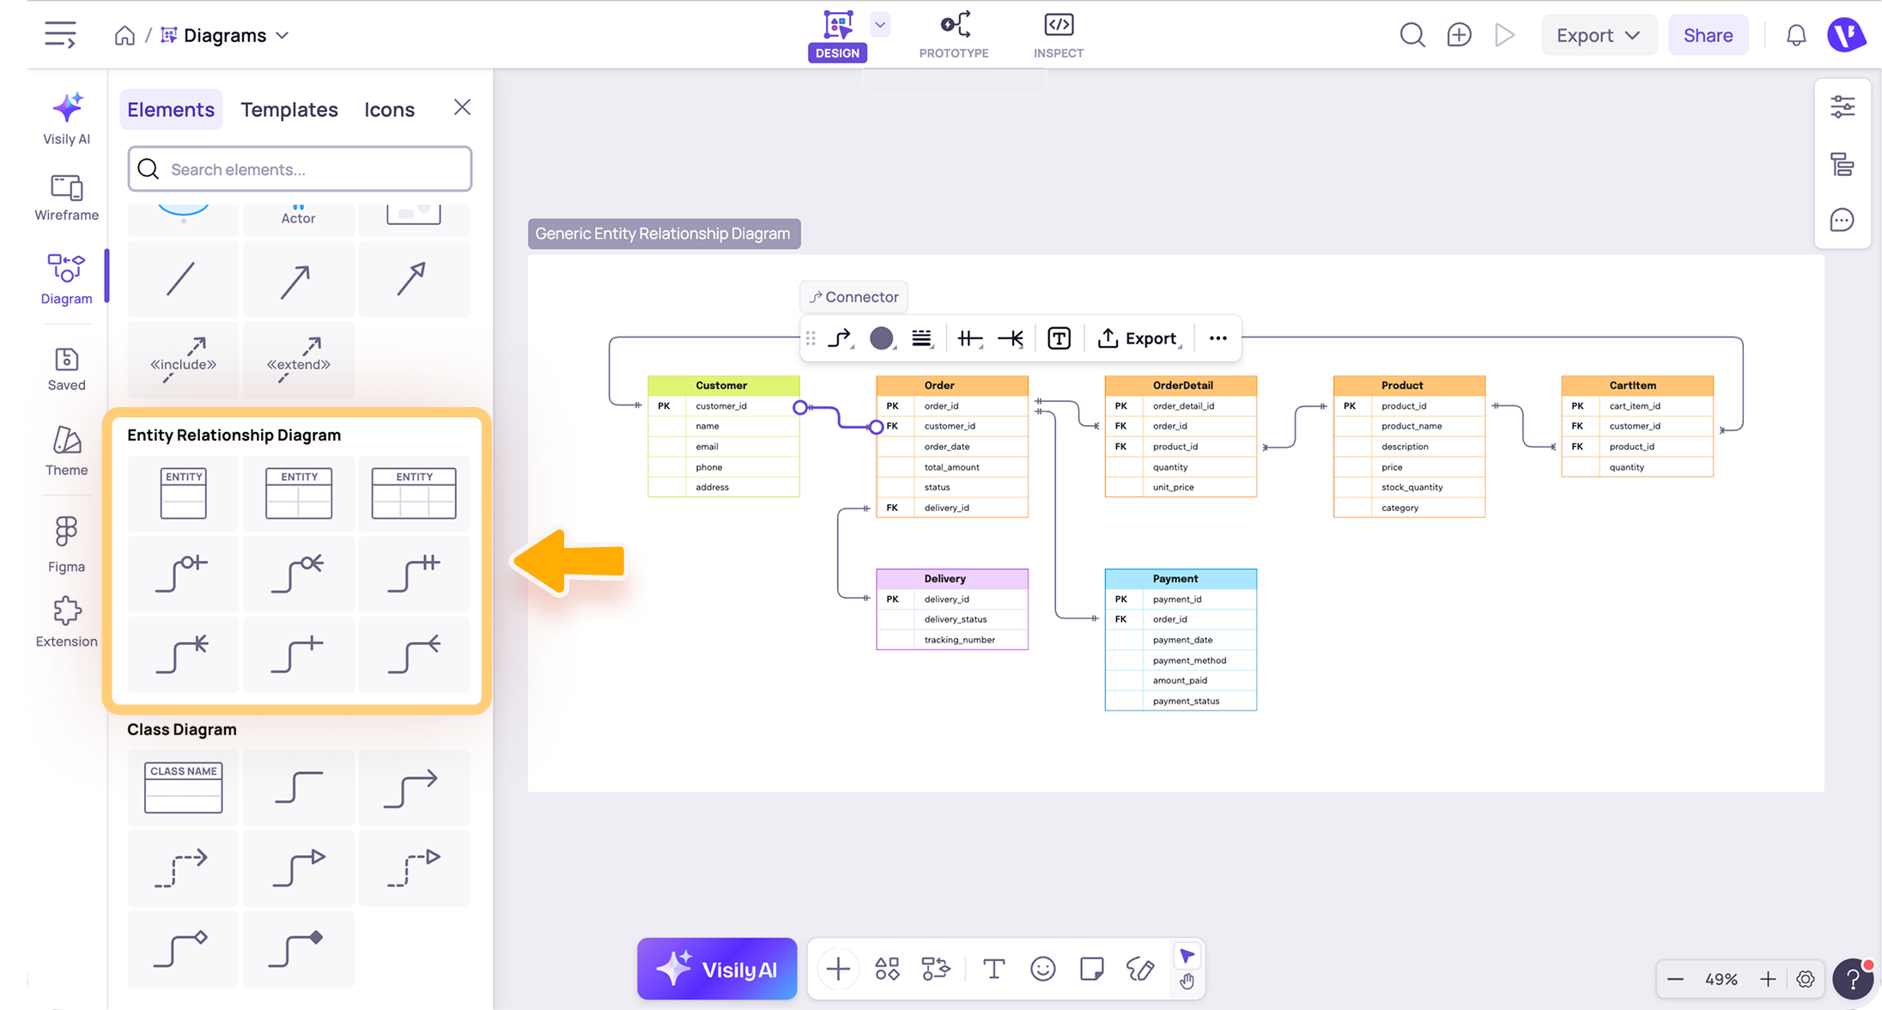The width and height of the screenshot is (1882, 1010).
Task: Open Visily AI sidebar tool
Action: (67, 119)
